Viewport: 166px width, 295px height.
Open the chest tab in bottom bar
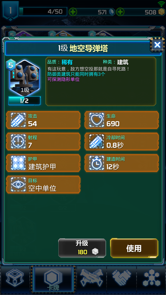tap(15, 279)
